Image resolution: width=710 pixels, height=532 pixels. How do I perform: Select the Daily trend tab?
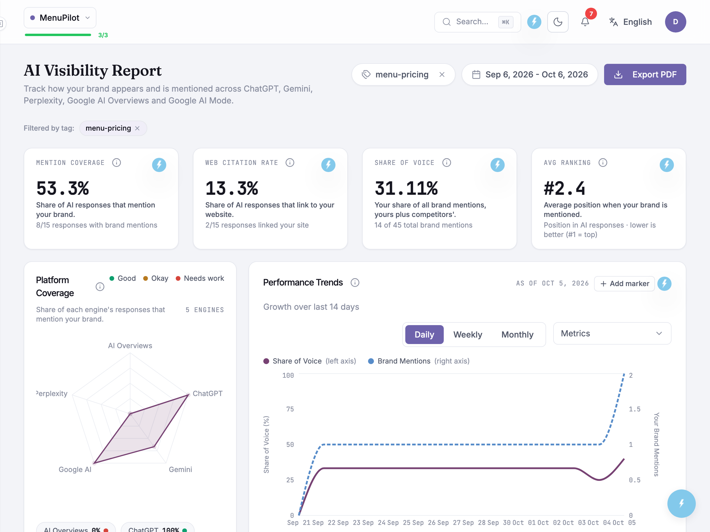(x=424, y=335)
